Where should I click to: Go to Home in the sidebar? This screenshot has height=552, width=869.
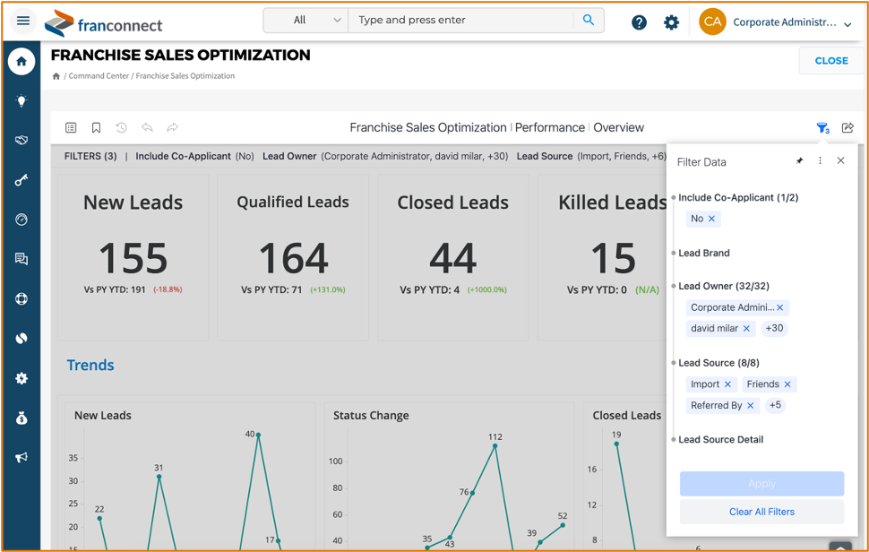[22, 61]
